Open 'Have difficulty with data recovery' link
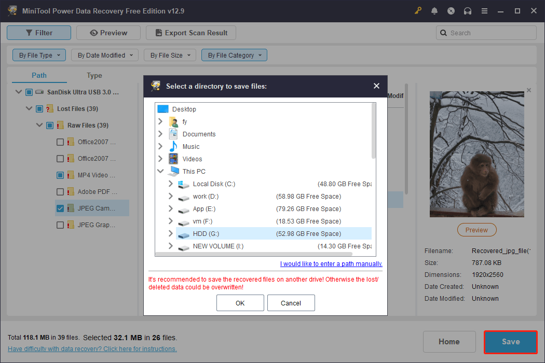 coord(92,349)
